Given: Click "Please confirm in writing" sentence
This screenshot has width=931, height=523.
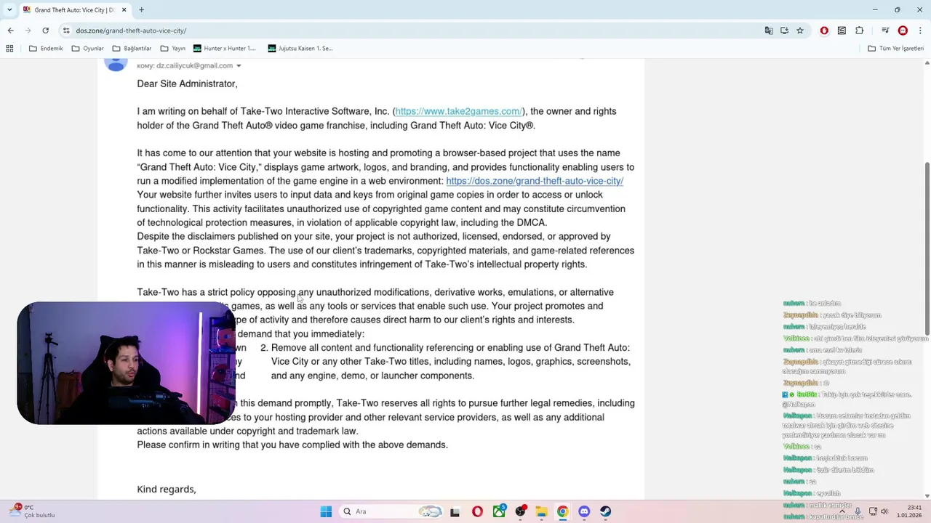Looking at the screenshot, I should (292, 445).
